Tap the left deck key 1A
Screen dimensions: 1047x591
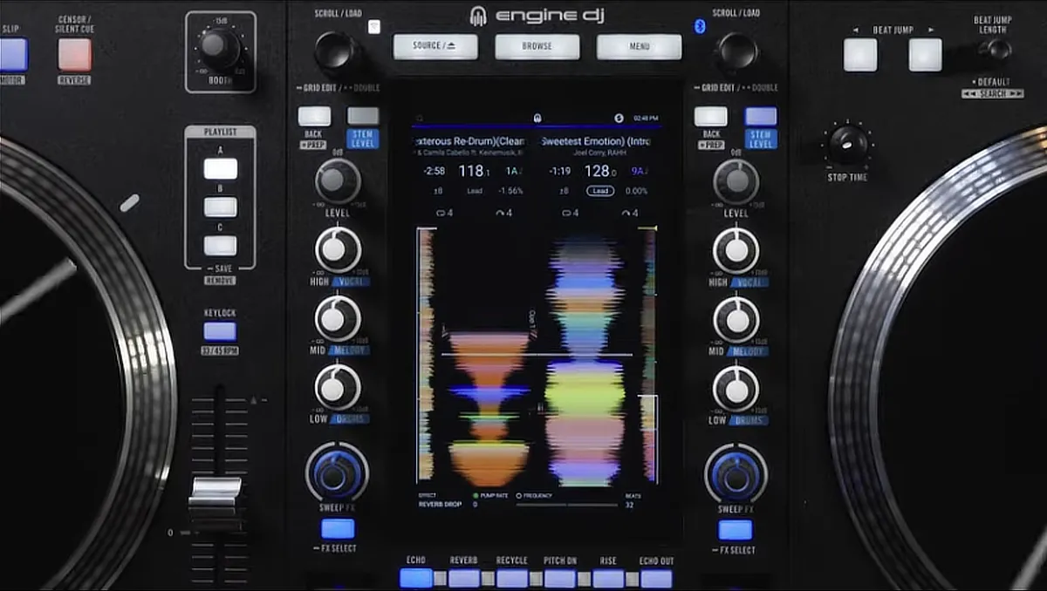514,172
